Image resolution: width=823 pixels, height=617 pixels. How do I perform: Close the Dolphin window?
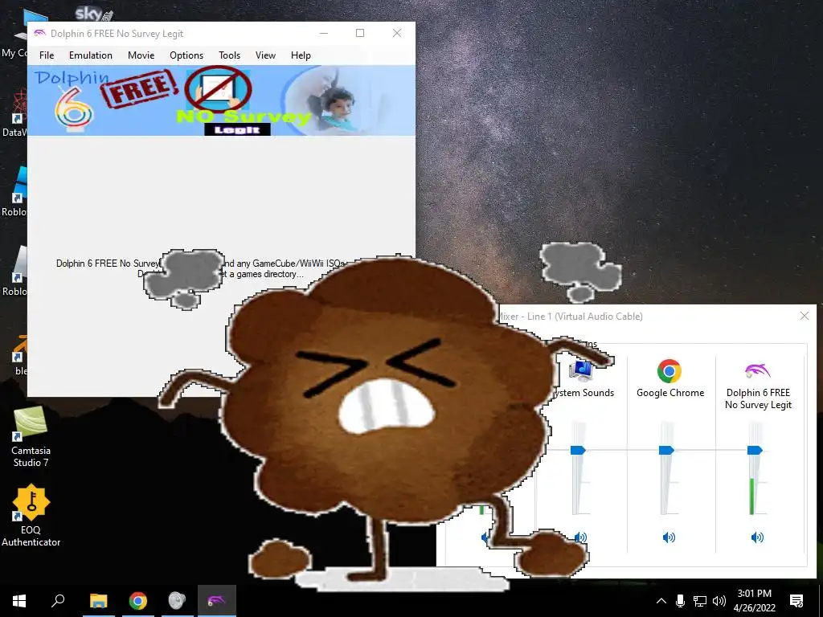pos(397,33)
